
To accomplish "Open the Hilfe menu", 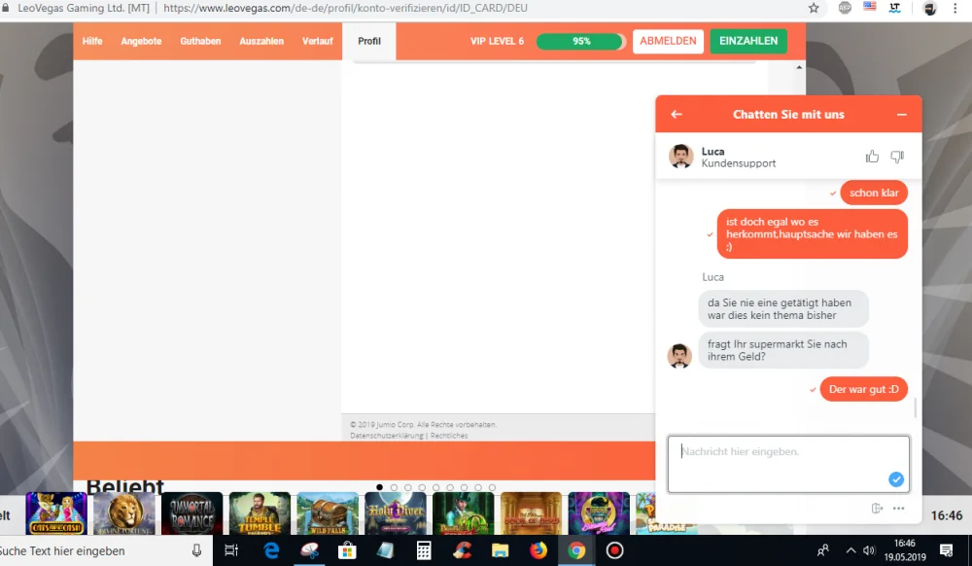I will click(x=92, y=41).
